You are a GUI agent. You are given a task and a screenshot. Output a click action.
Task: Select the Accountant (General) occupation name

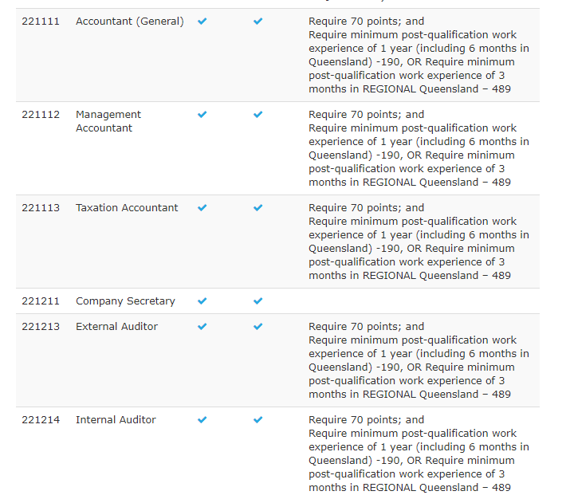[x=129, y=22]
